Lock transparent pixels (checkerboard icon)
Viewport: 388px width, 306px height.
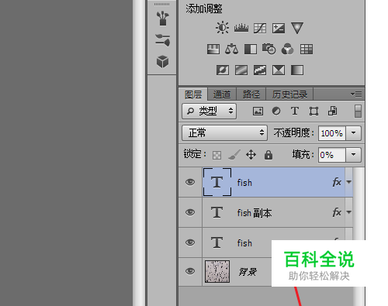217,155
